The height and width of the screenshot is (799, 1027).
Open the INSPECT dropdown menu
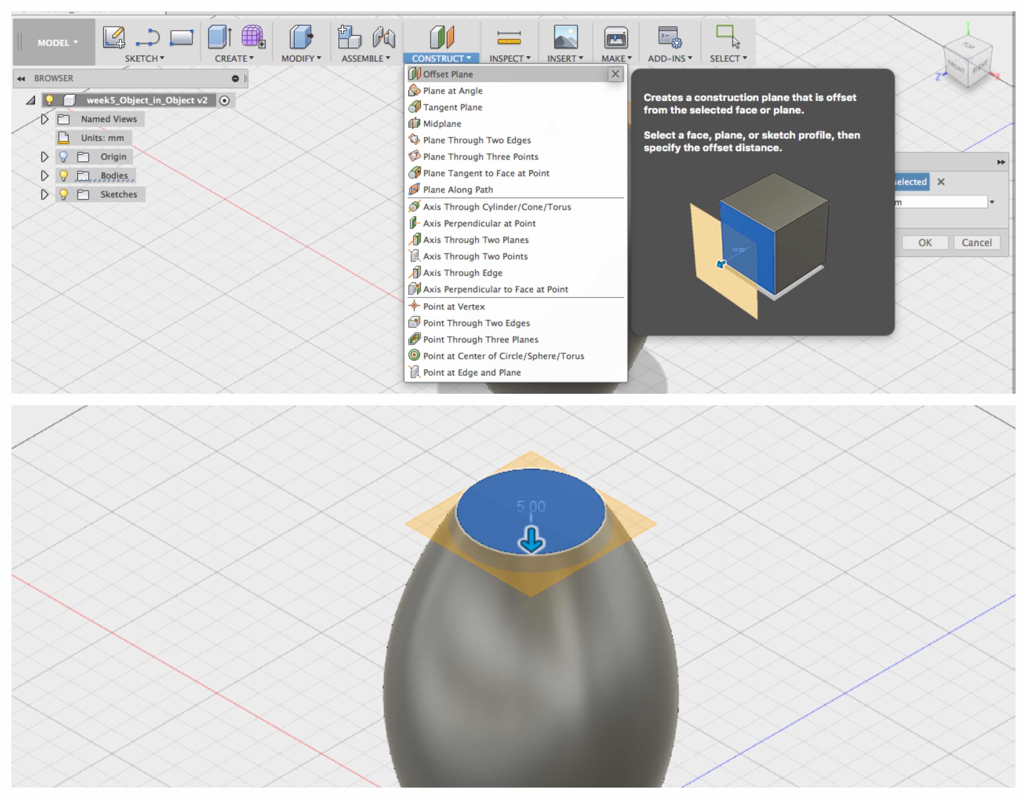click(510, 58)
